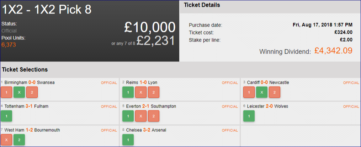
Task: Select draw for West Ham vs Bournemouth
Action: (x=6, y=140)
